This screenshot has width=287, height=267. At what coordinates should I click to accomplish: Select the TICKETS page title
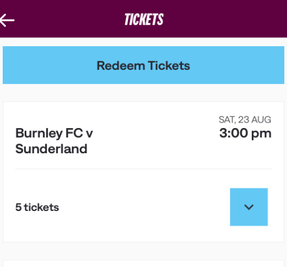144,19
